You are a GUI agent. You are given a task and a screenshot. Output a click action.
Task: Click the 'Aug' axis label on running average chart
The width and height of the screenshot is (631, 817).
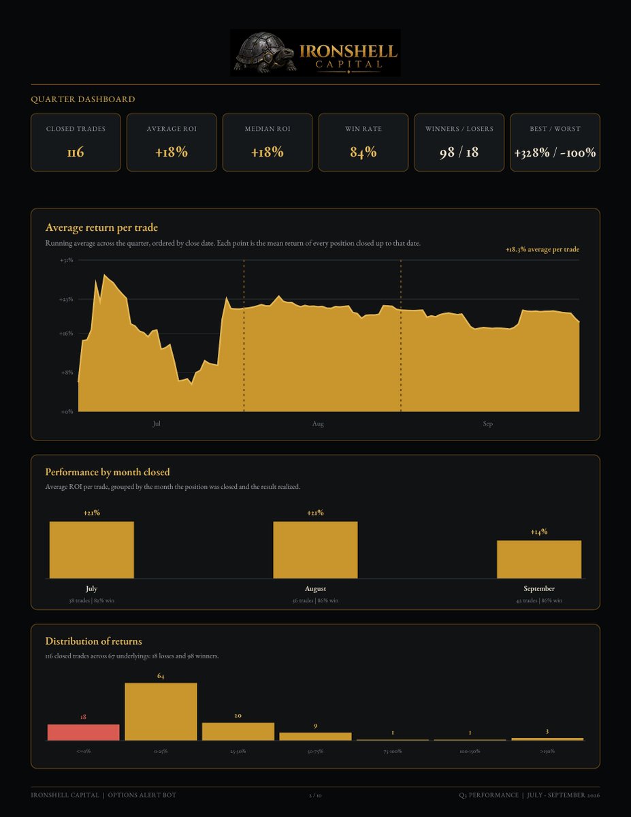click(x=318, y=424)
